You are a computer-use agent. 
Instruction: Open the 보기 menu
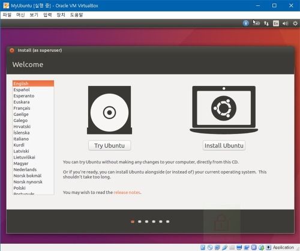(34, 15)
